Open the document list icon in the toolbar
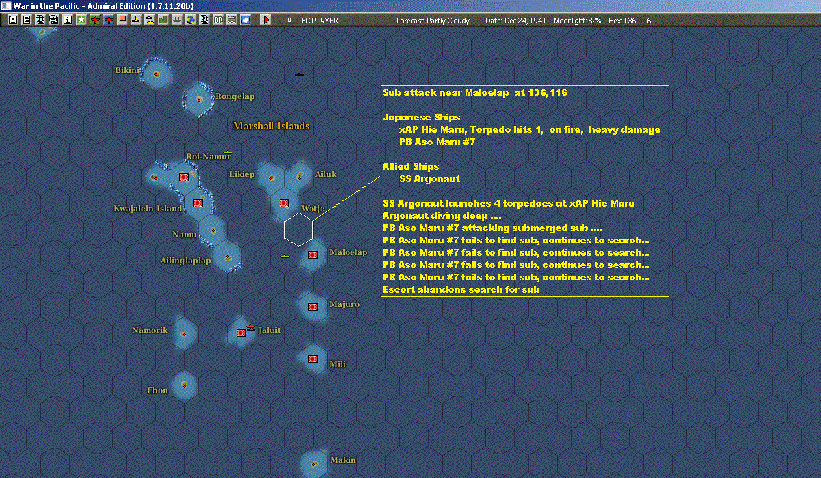The height and width of the screenshot is (478, 821). [x=27, y=20]
